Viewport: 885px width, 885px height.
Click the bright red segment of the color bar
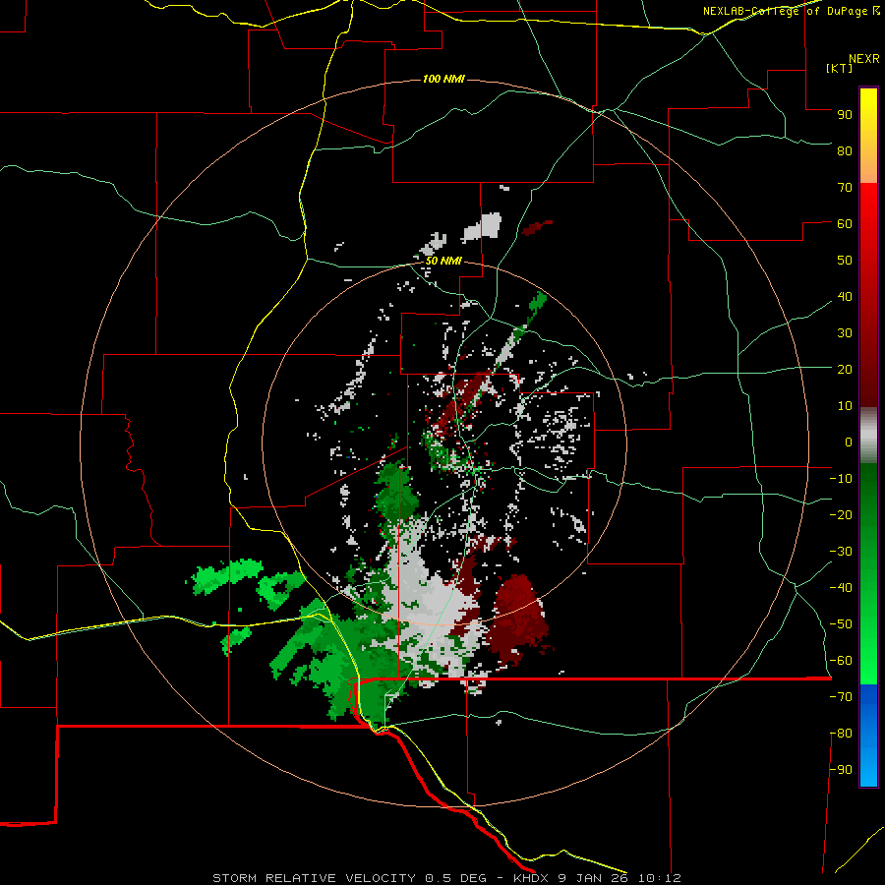pos(868,295)
